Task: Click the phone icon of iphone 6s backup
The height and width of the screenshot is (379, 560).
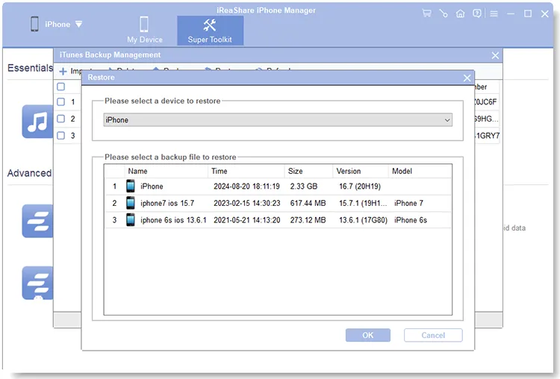Action: [131, 219]
